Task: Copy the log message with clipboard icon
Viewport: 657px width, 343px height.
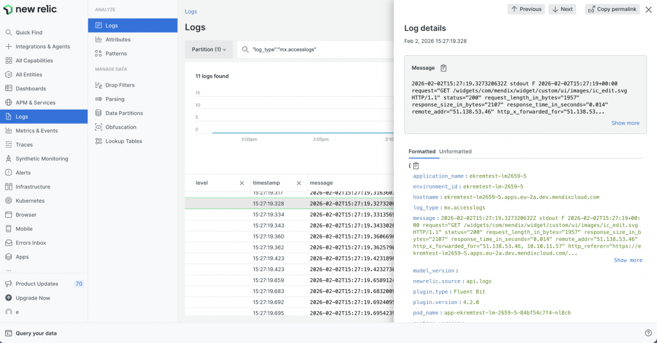Action: click(x=443, y=68)
